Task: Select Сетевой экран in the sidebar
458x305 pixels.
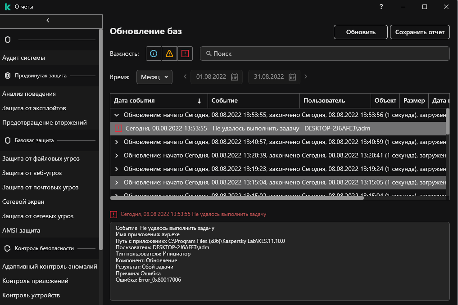Action: pos(23,202)
